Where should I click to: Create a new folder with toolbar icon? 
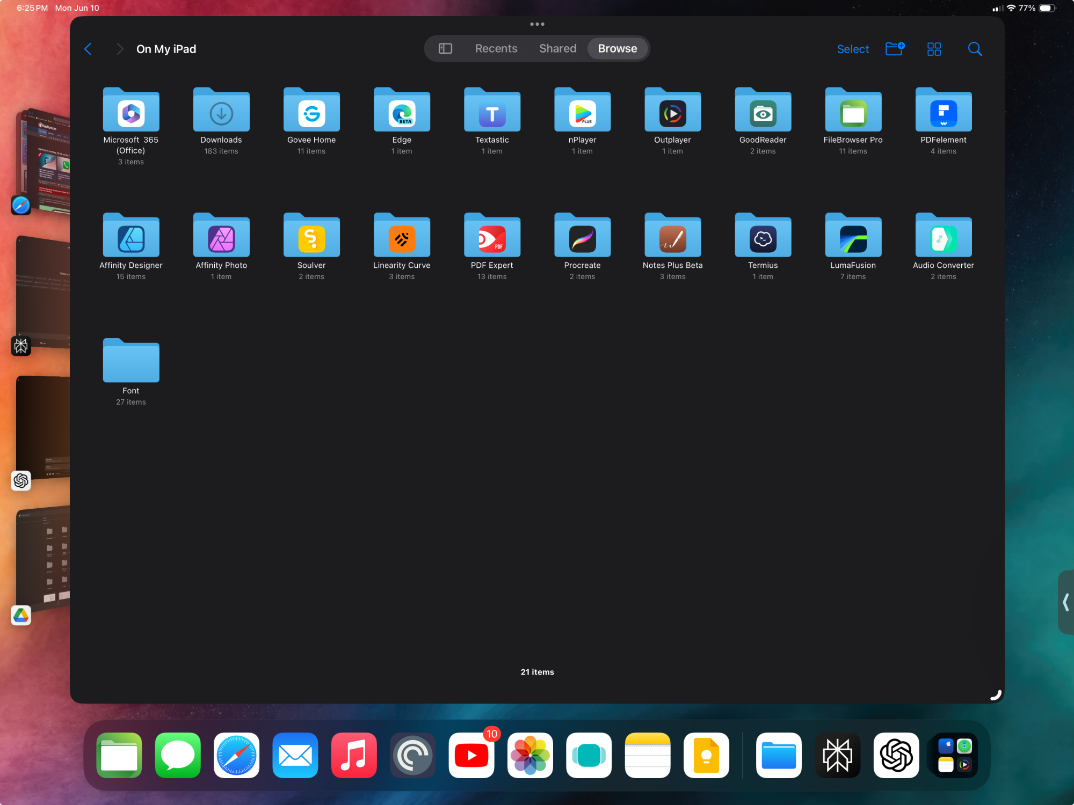pyautogui.click(x=895, y=49)
